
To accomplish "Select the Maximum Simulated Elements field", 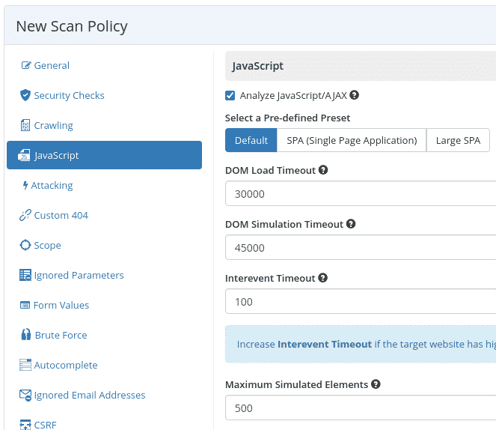I will pyautogui.click(x=360, y=408).
